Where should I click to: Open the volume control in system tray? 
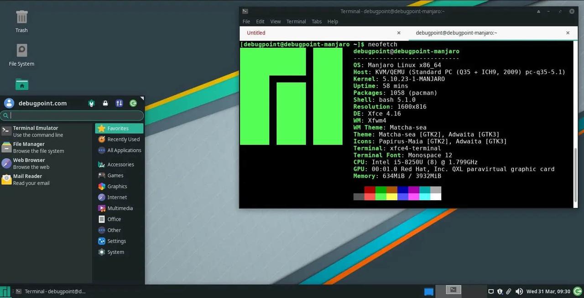coord(519,291)
